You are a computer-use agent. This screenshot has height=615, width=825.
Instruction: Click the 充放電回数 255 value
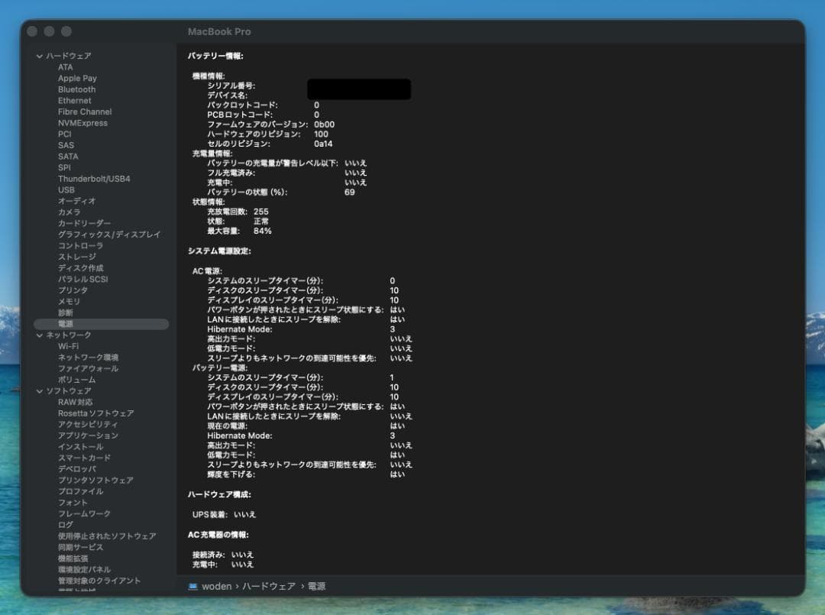point(261,212)
